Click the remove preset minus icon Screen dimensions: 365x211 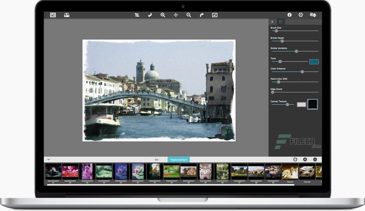315,160
